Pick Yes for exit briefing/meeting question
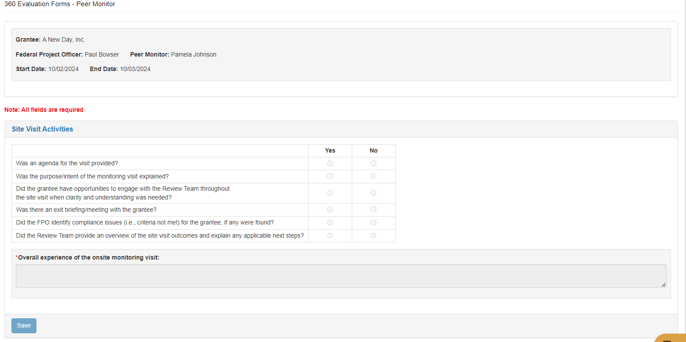This screenshot has height=342, width=686. tap(330, 210)
